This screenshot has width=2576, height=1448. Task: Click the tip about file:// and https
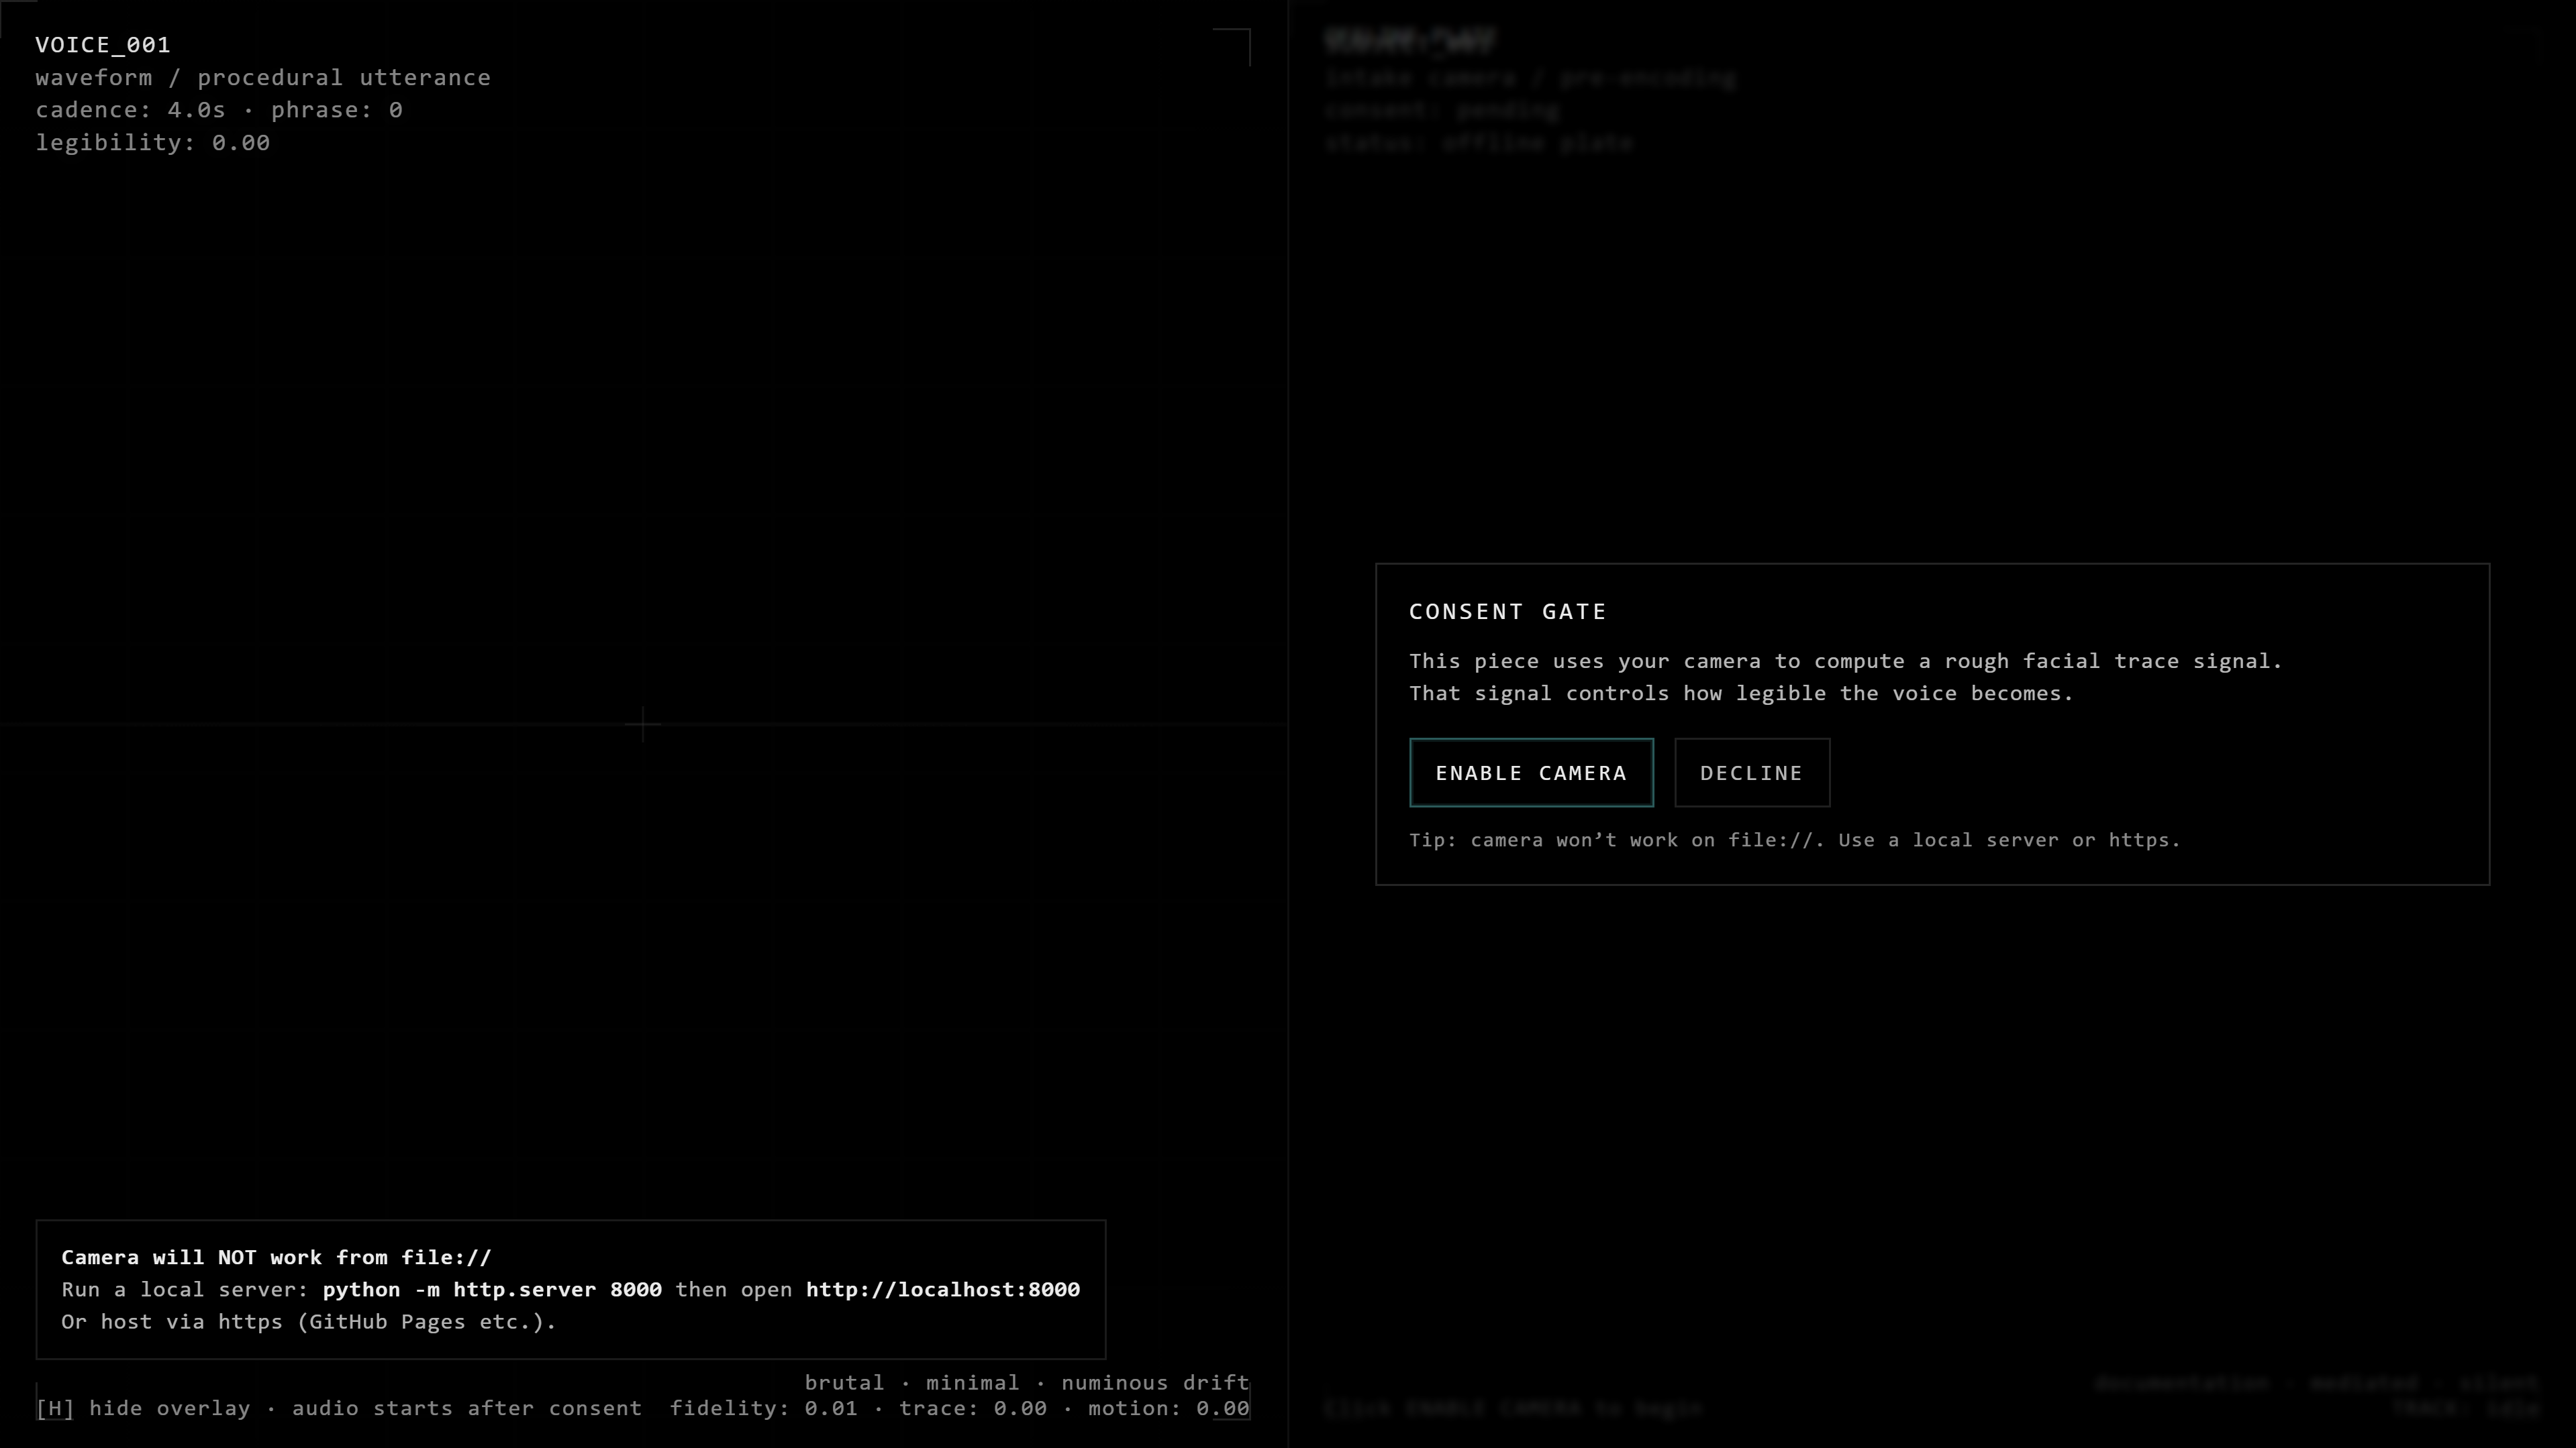(1795, 840)
